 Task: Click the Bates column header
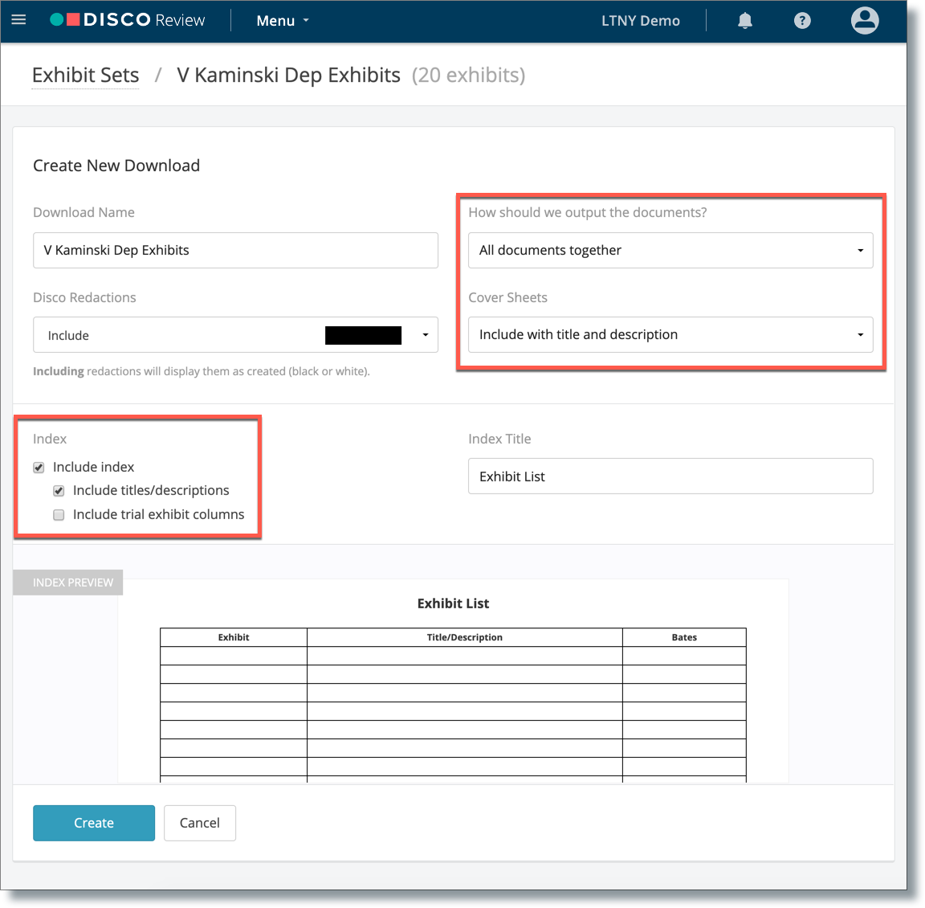coord(684,637)
